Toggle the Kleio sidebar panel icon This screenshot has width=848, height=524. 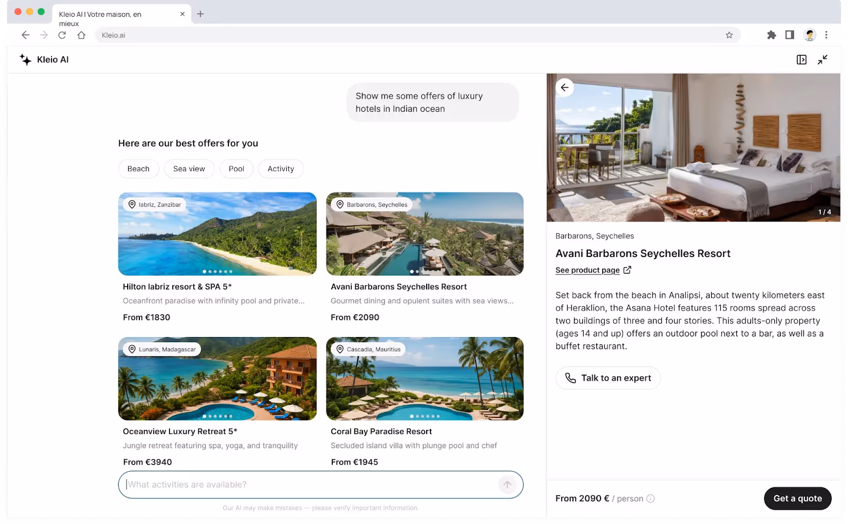click(801, 60)
